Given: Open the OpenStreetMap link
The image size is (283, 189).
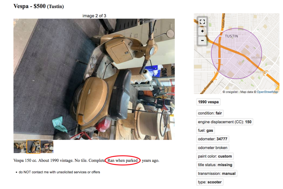Looking at the screenshot, I should click(267, 92).
